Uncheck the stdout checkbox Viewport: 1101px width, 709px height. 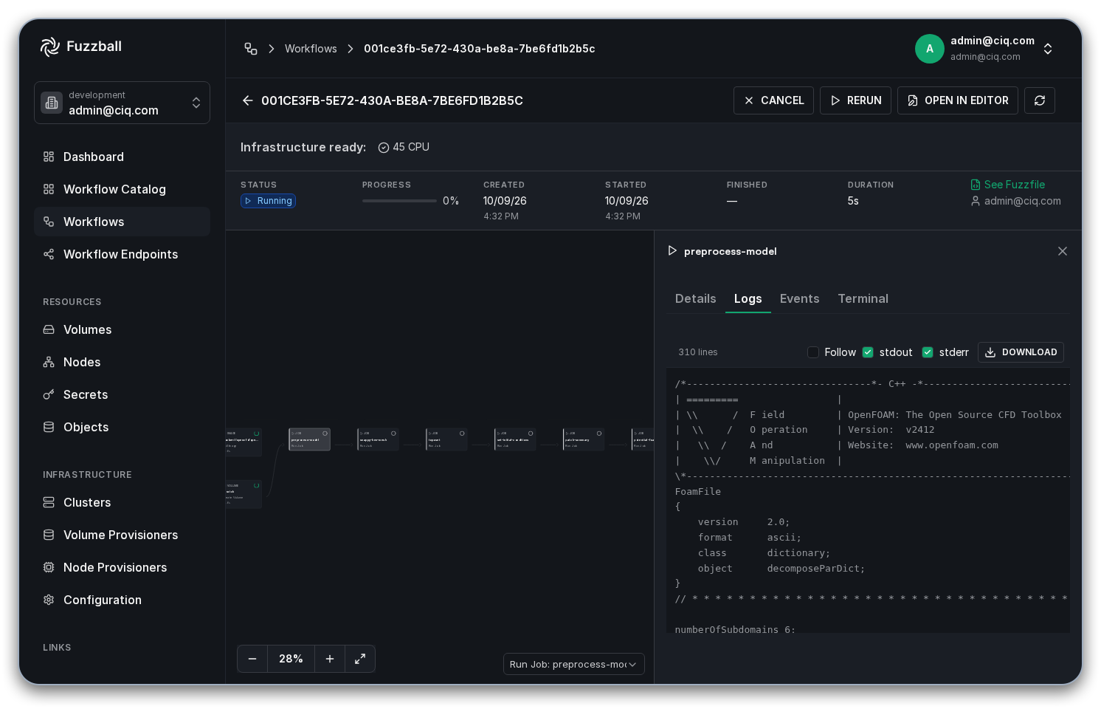(868, 352)
